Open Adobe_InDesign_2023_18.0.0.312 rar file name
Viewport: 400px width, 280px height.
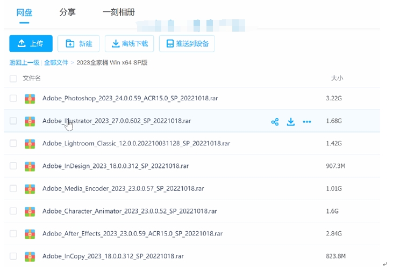click(x=116, y=166)
